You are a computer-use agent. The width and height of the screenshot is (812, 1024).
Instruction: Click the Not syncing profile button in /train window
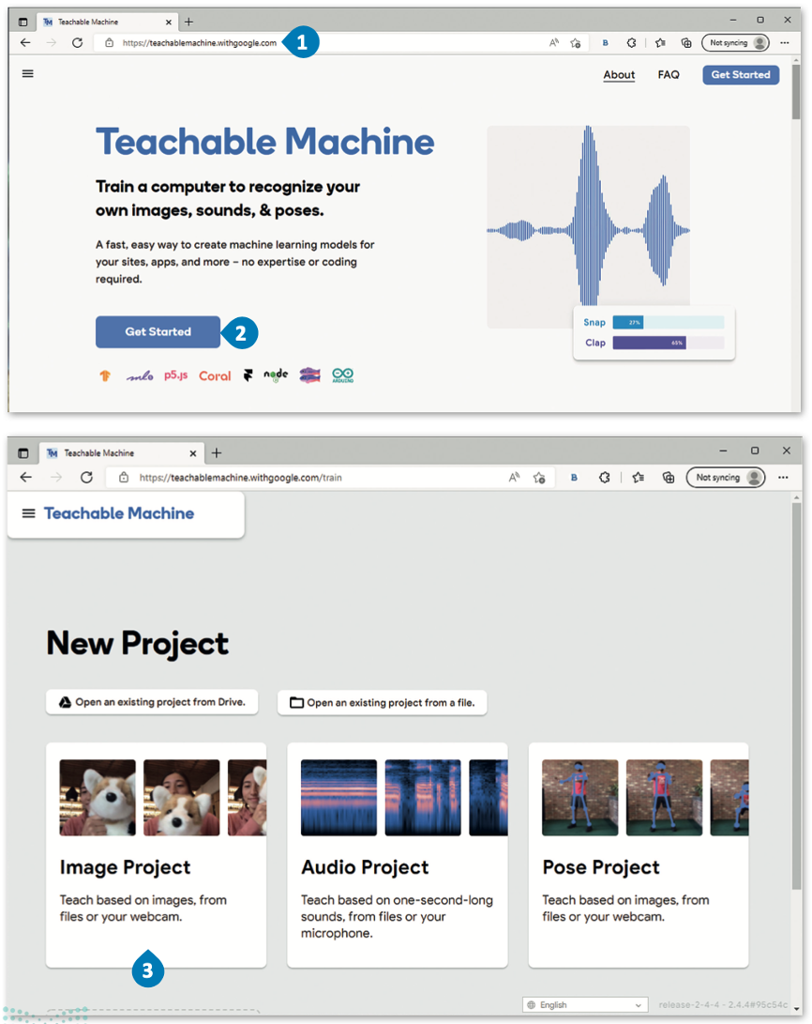click(725, 478)
